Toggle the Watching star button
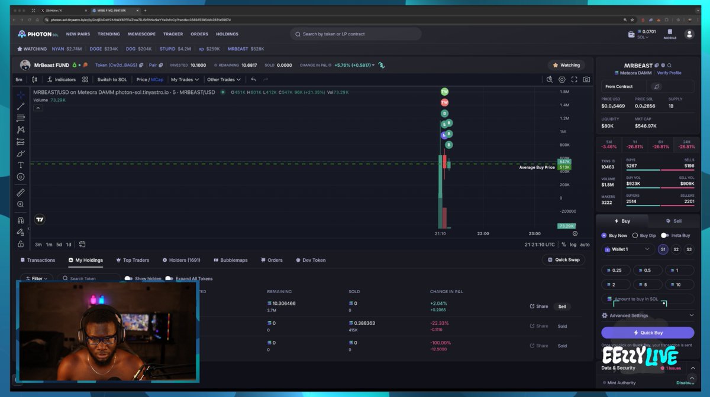 coord(567,65)
